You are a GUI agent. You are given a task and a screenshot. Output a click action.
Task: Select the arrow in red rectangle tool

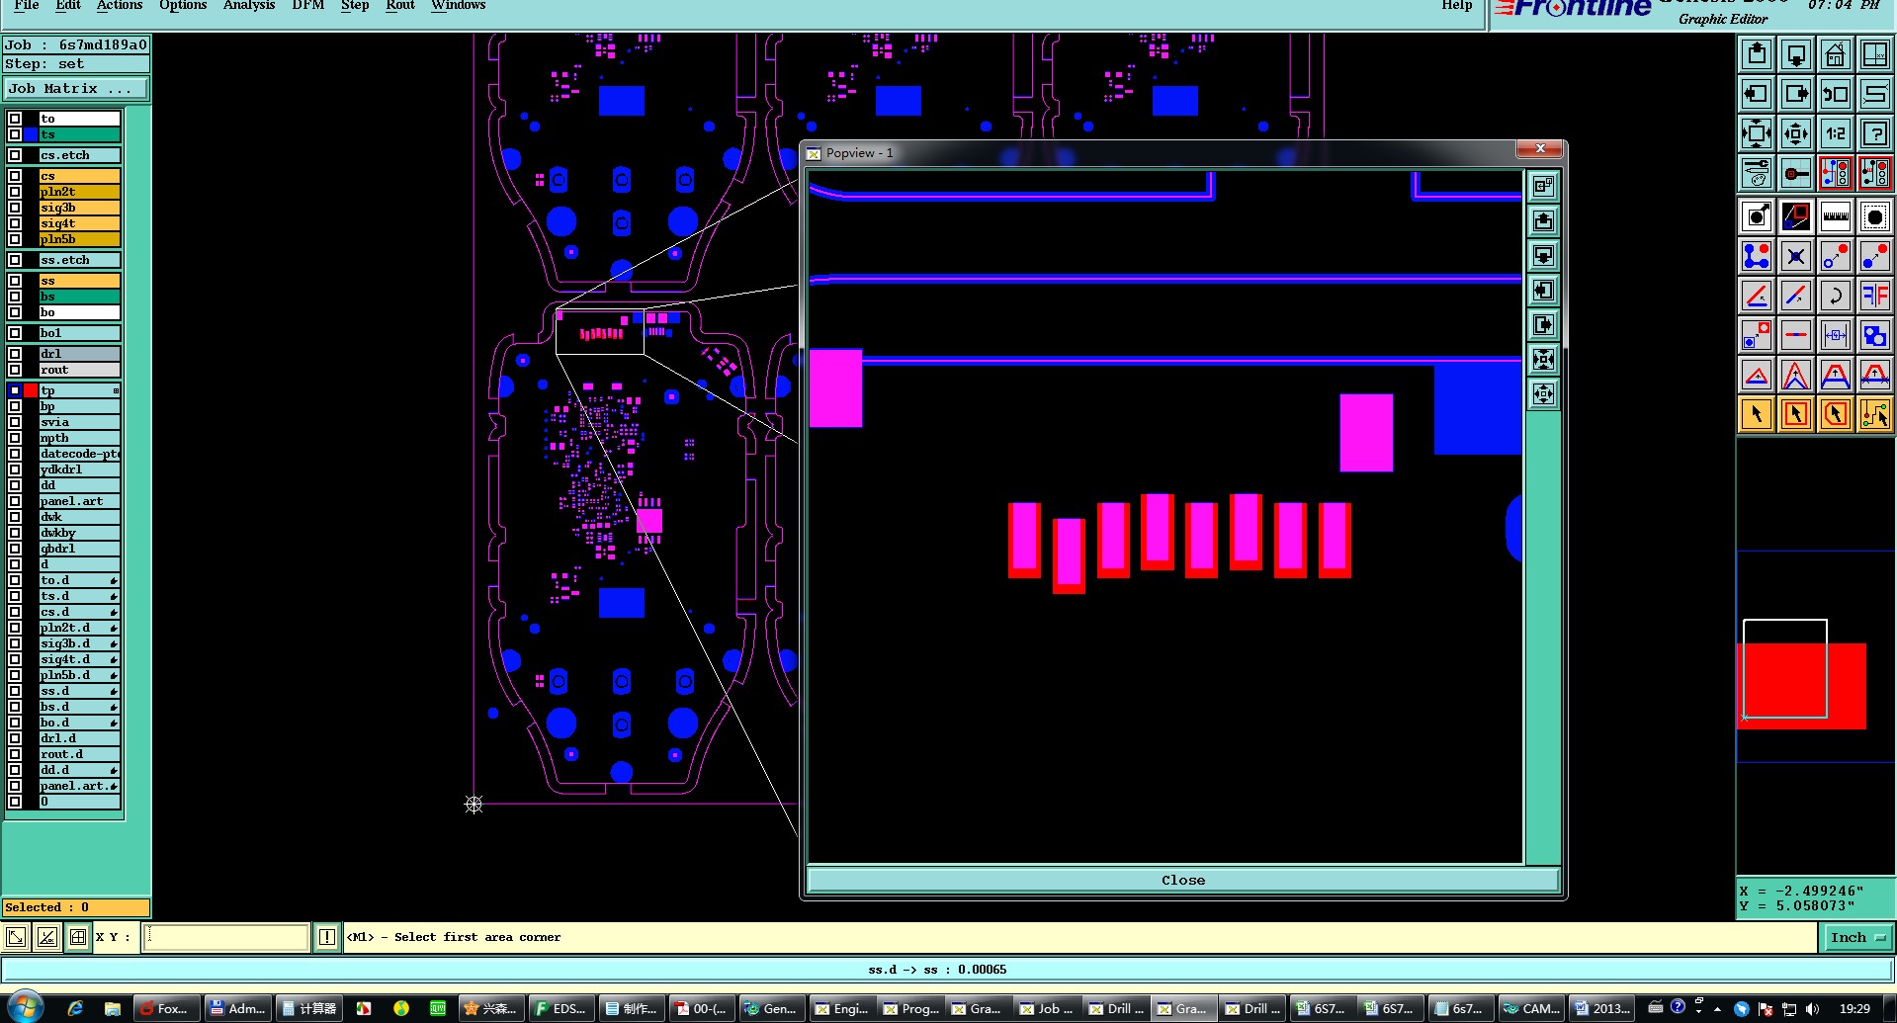point(1795,414)
